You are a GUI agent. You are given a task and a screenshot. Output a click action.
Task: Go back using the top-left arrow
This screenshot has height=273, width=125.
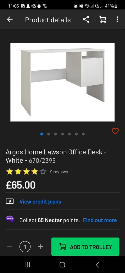(10, 19)
